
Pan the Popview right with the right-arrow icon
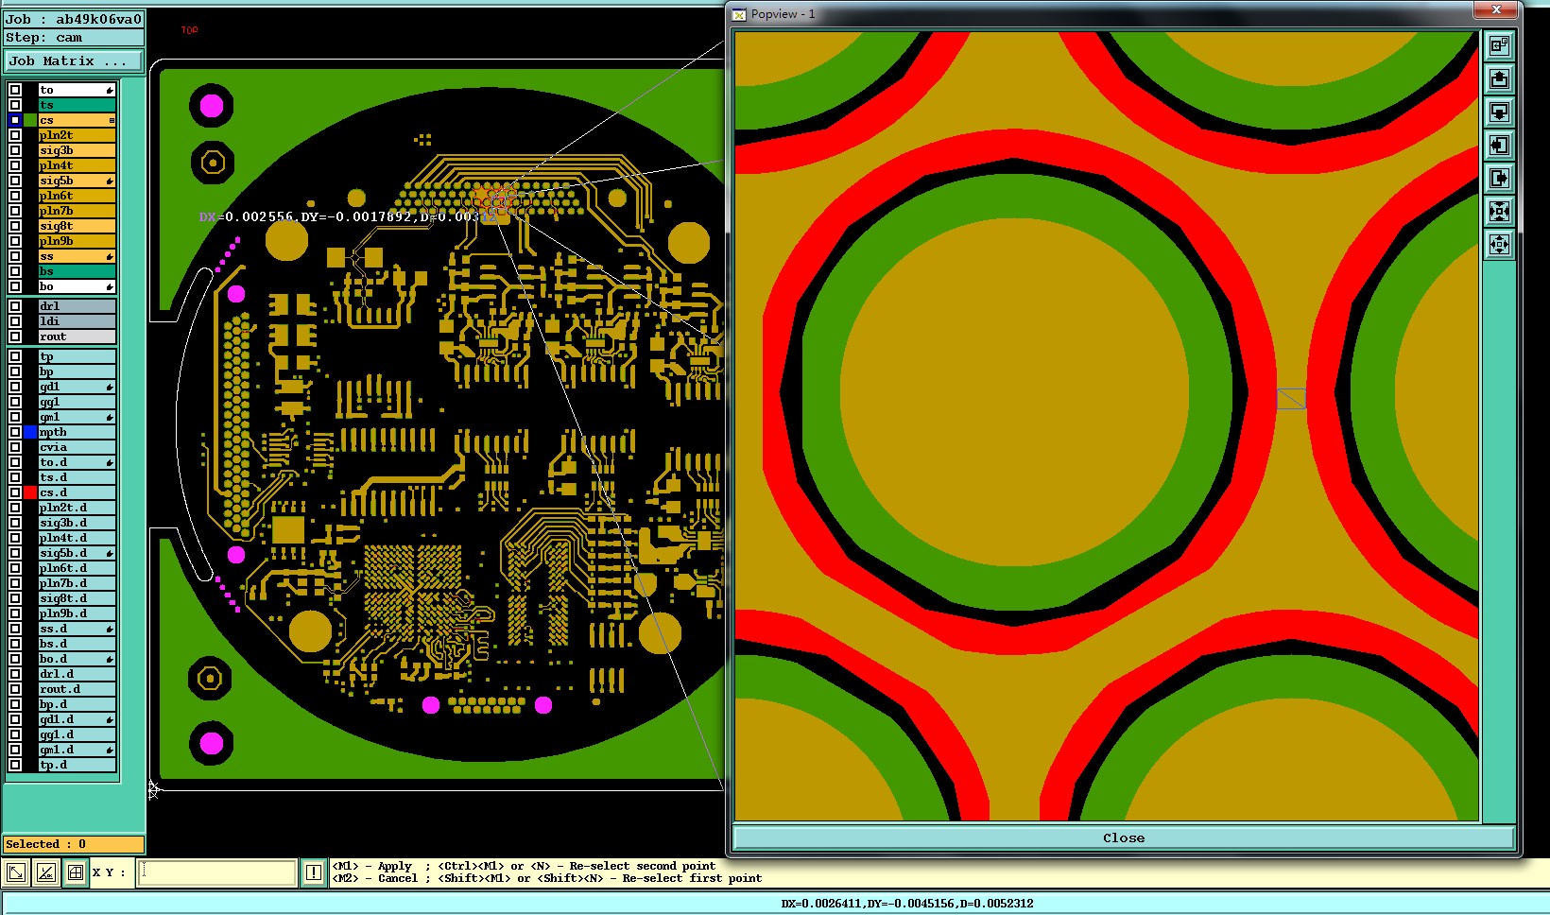point(1499,178)
